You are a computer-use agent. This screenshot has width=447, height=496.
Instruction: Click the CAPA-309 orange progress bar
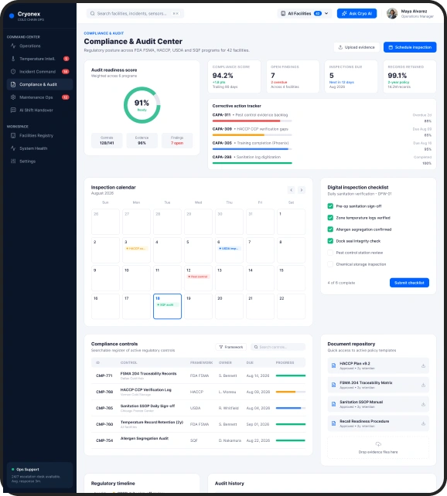point(252,135)
